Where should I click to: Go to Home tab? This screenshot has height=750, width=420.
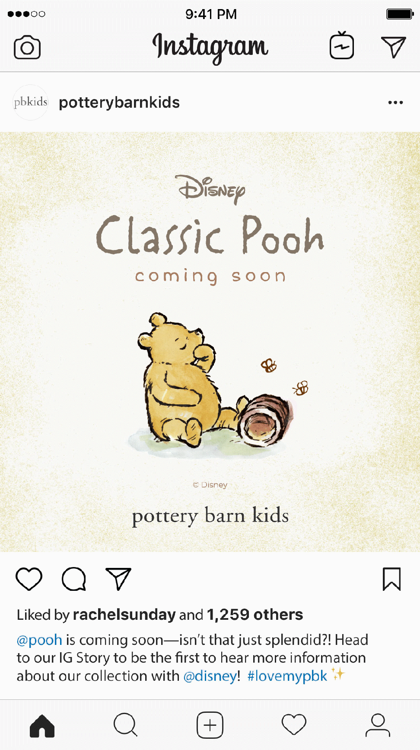pyautogui.click(x=42, y=725)
